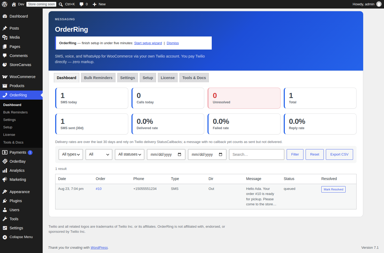Open the comments bubble icon in admin bar
The height and width of the screenshot is (253, 384).
coord(82,4)
